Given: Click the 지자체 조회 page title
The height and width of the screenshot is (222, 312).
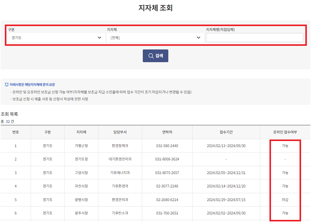Looking at the screenshot, I should pyautogui.click(x=156, y=8).
